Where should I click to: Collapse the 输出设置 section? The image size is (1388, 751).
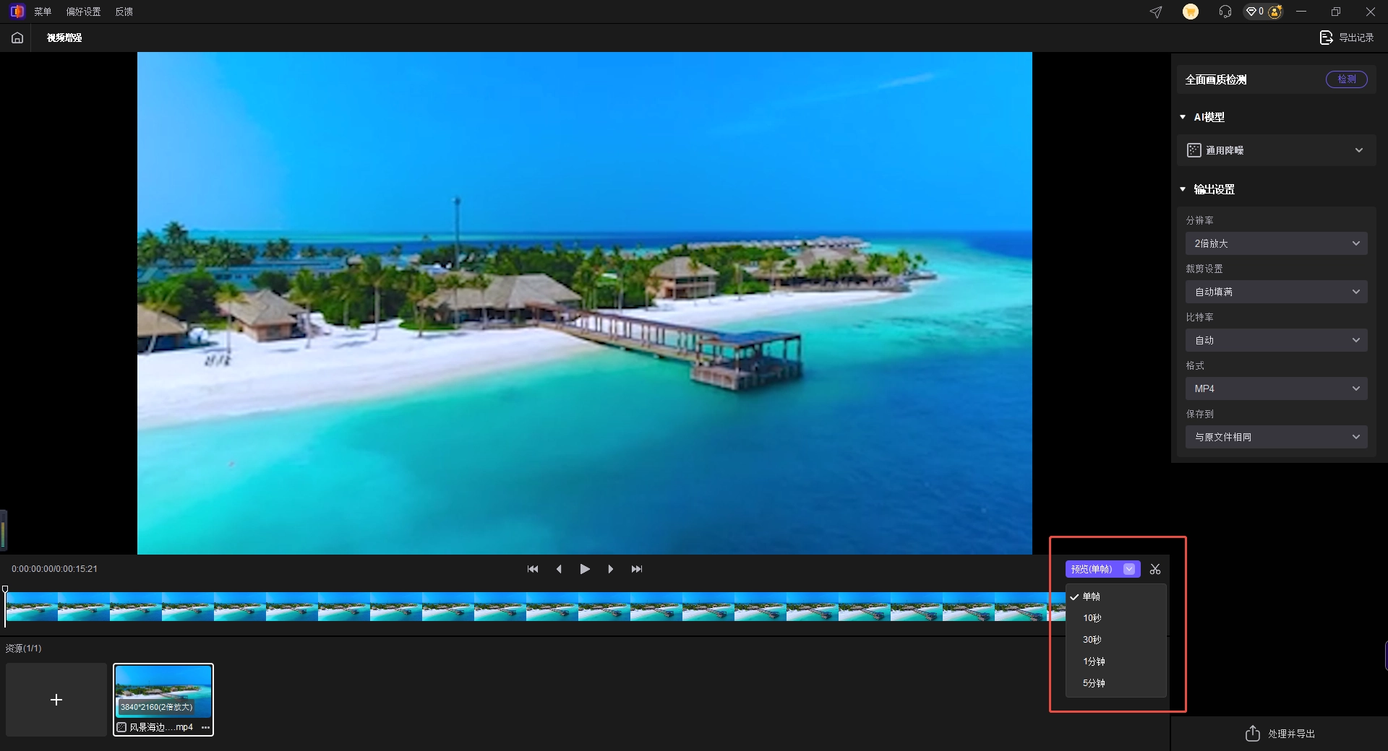[1183, 189]
